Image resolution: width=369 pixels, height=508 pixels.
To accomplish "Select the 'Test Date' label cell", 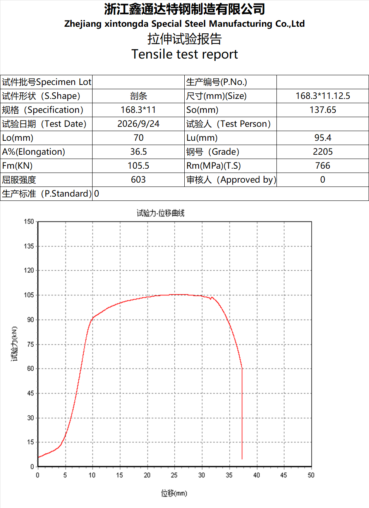I will pyautogui.click(x=46, y=124).
